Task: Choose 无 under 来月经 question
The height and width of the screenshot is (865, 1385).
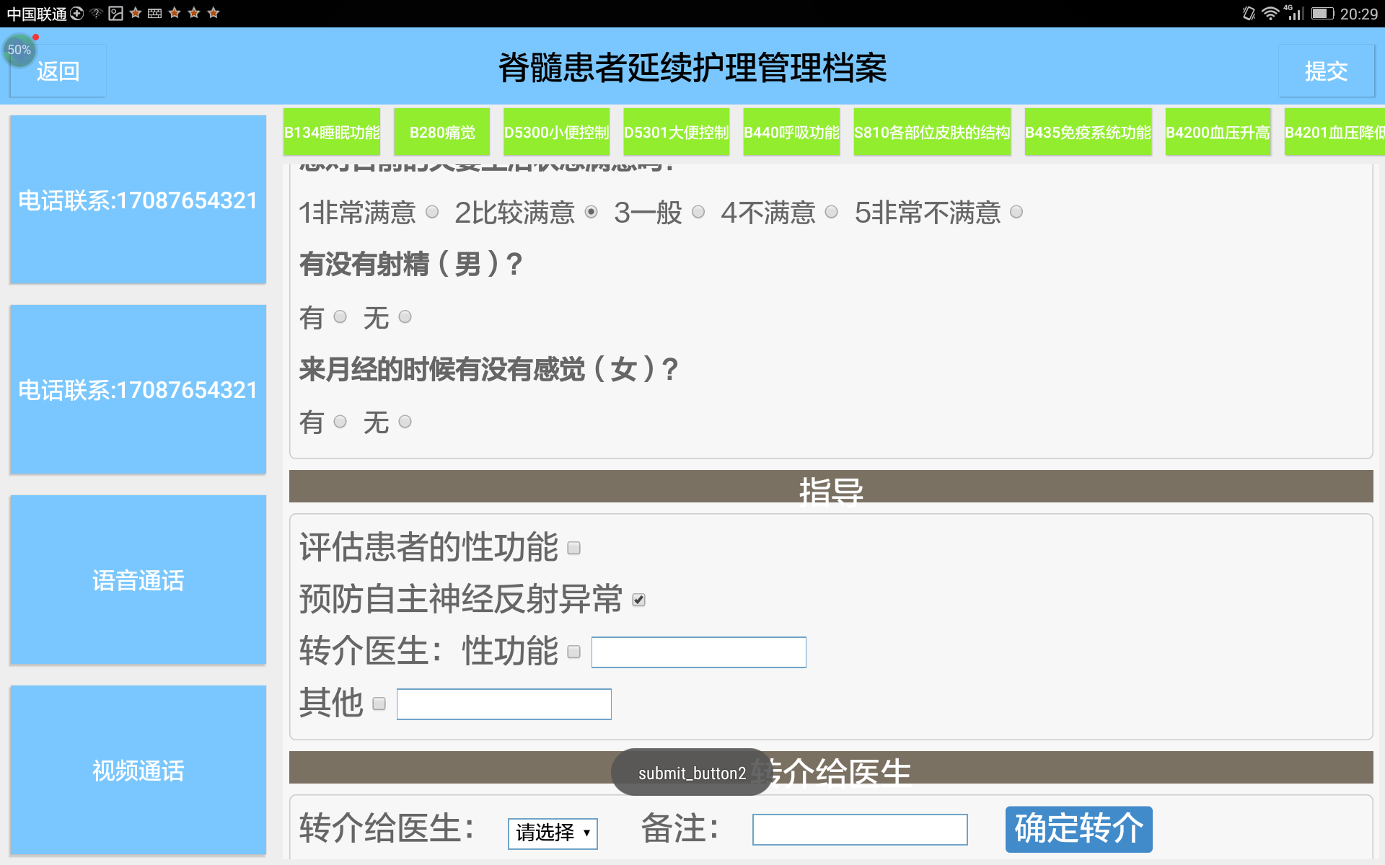Action: [x=405, y=422]
